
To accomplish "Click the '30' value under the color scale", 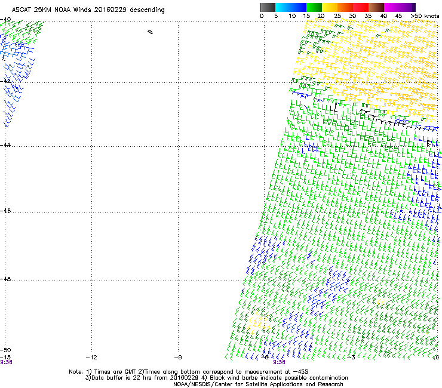I will (352, 16).
